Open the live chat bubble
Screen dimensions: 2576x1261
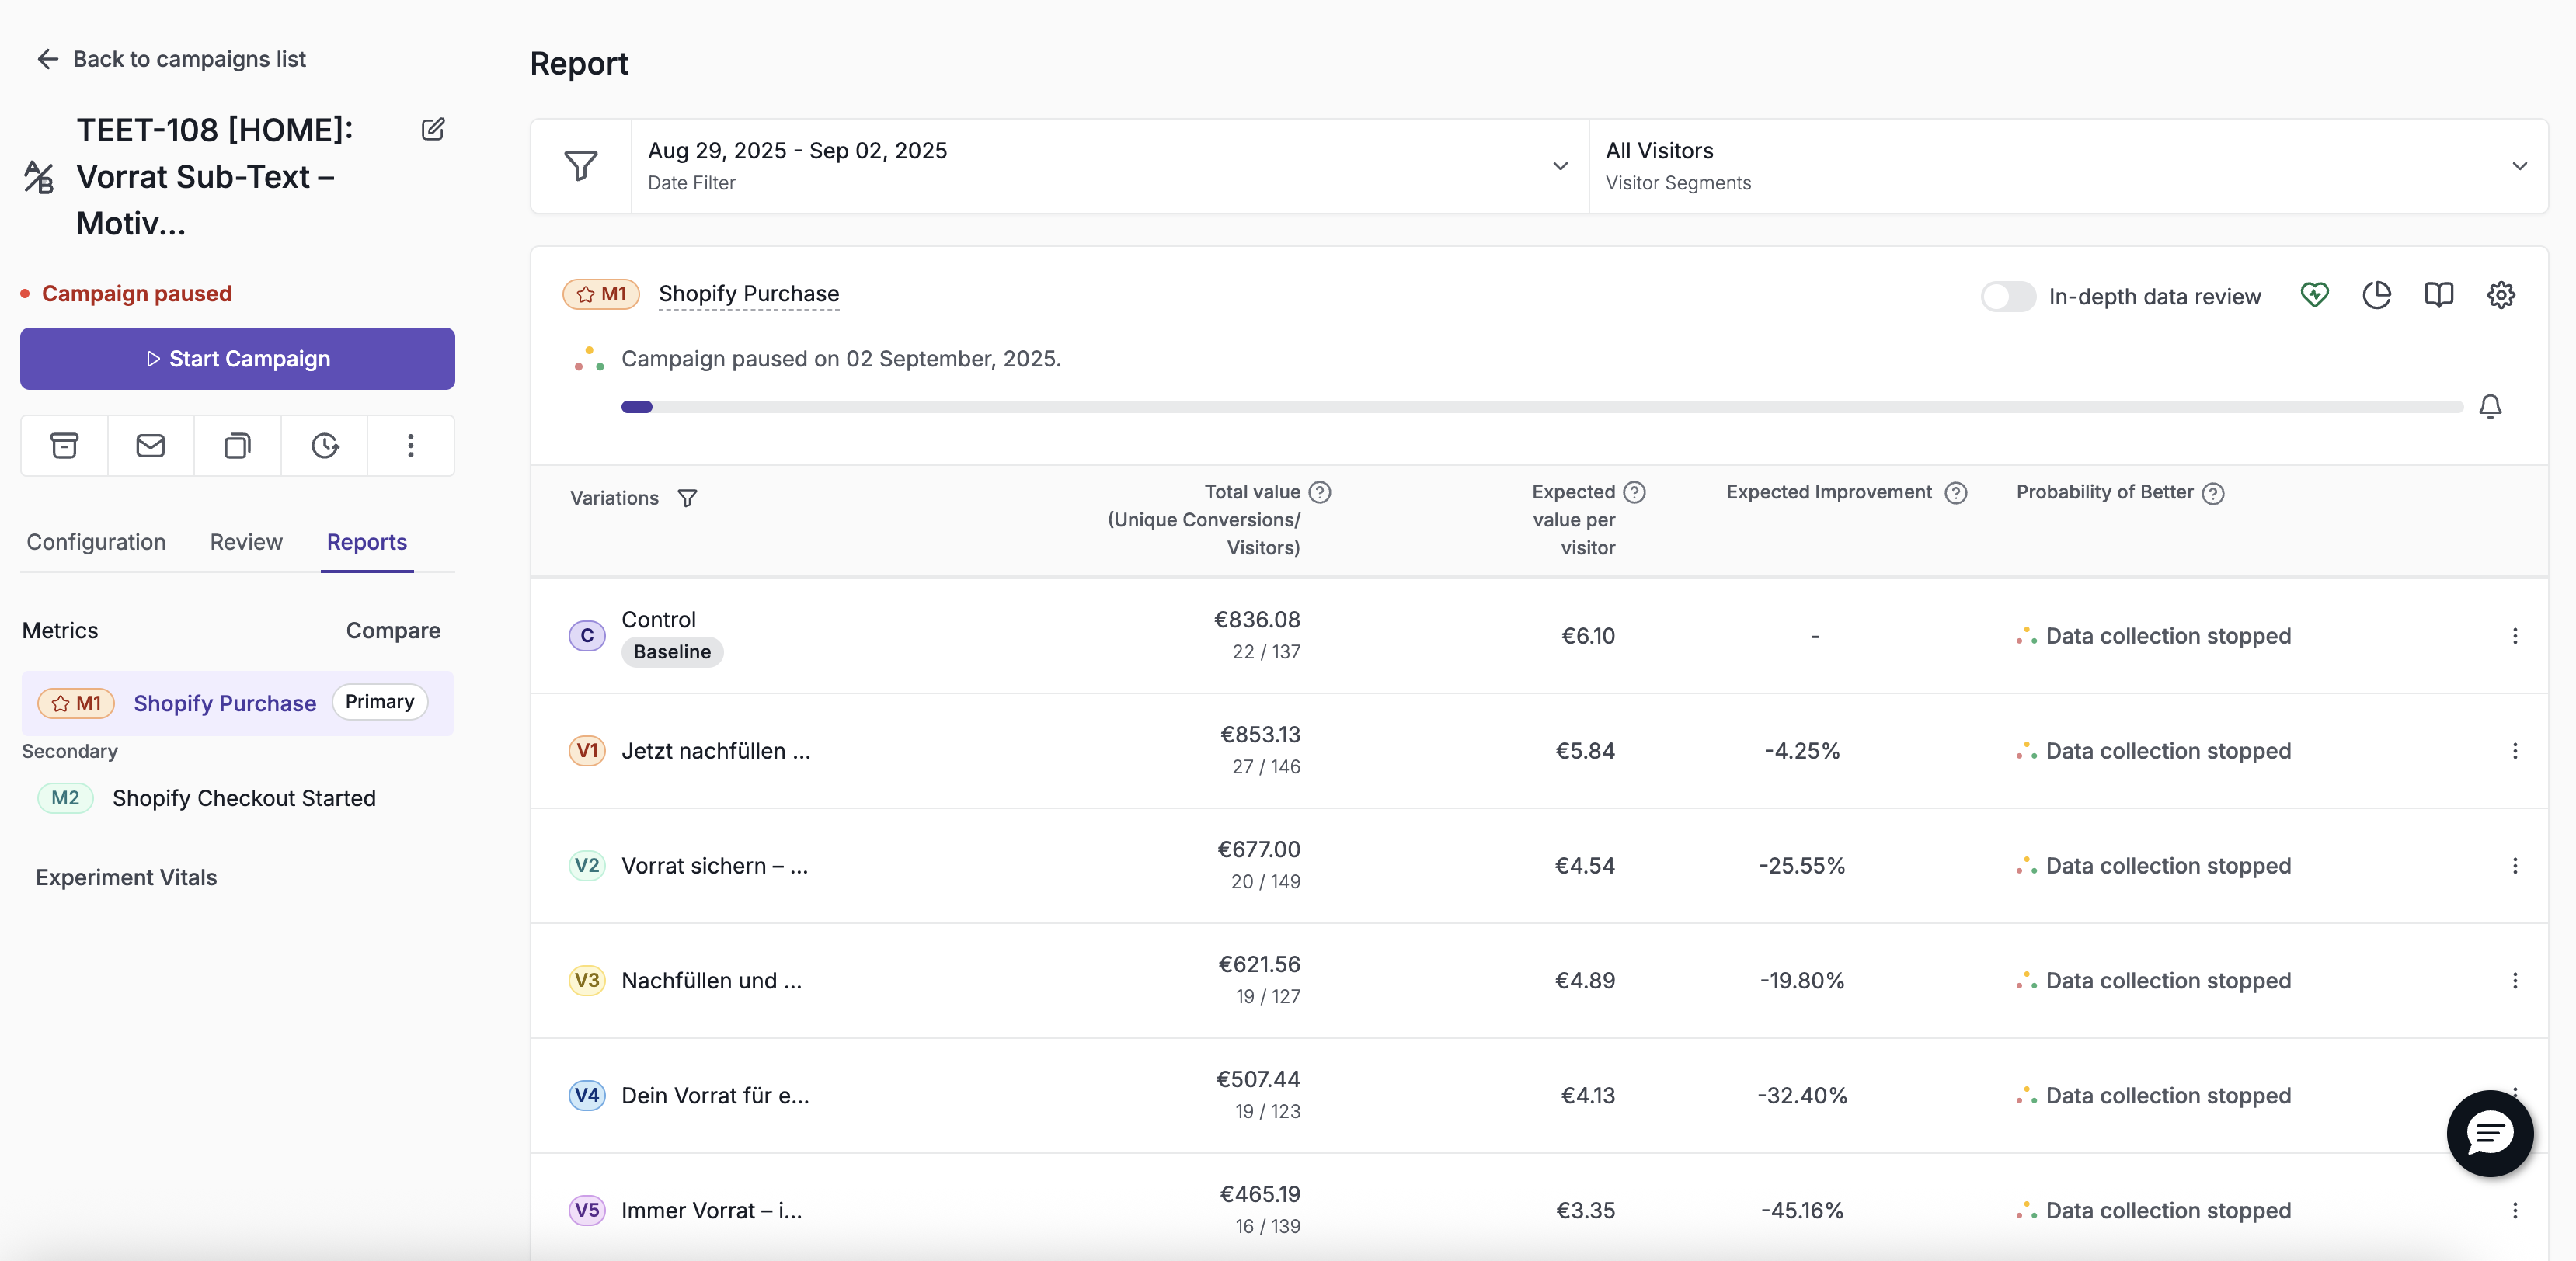[2489, 1133]
